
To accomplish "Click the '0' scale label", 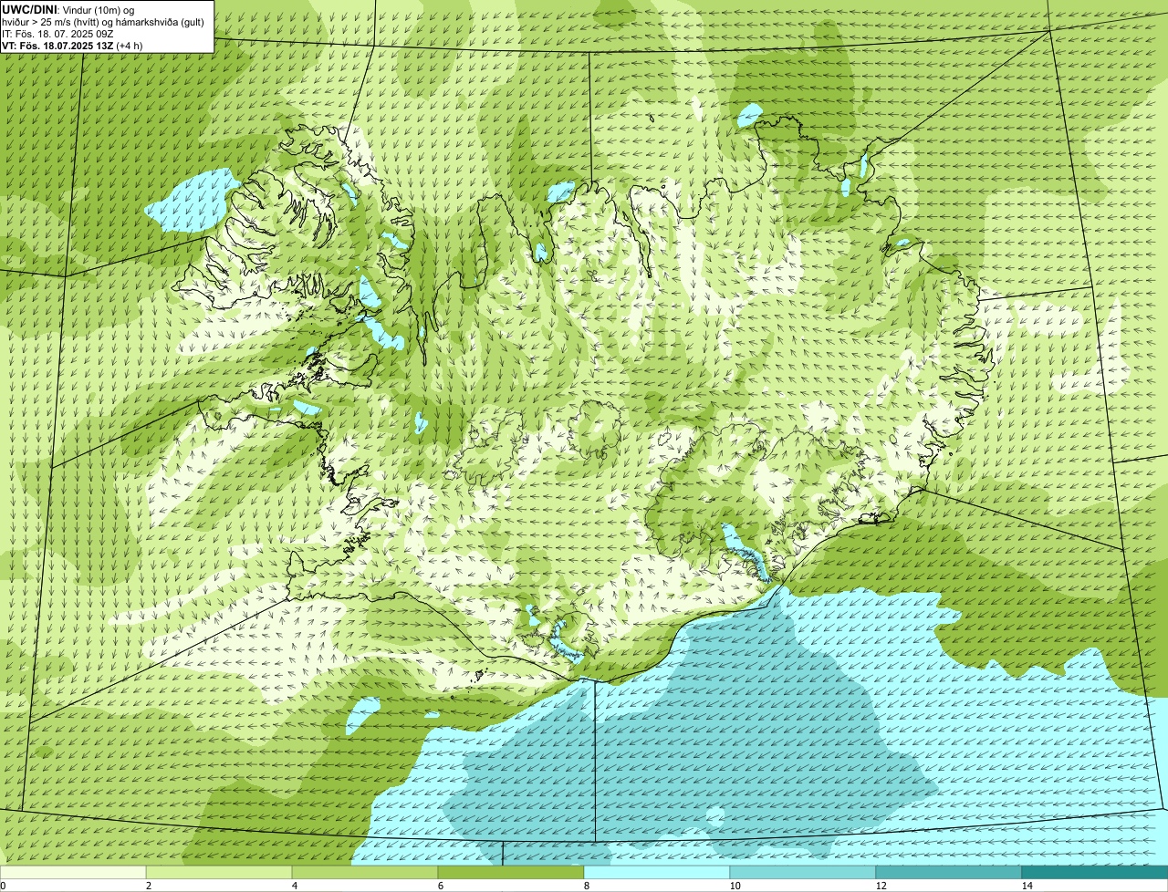I will click(3, 886).
